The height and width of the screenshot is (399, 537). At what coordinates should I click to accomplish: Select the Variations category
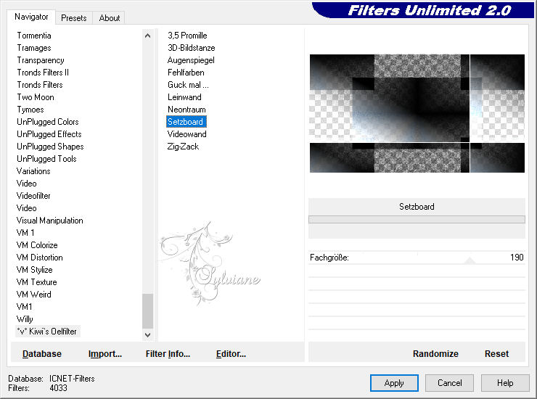click(33, 171)
